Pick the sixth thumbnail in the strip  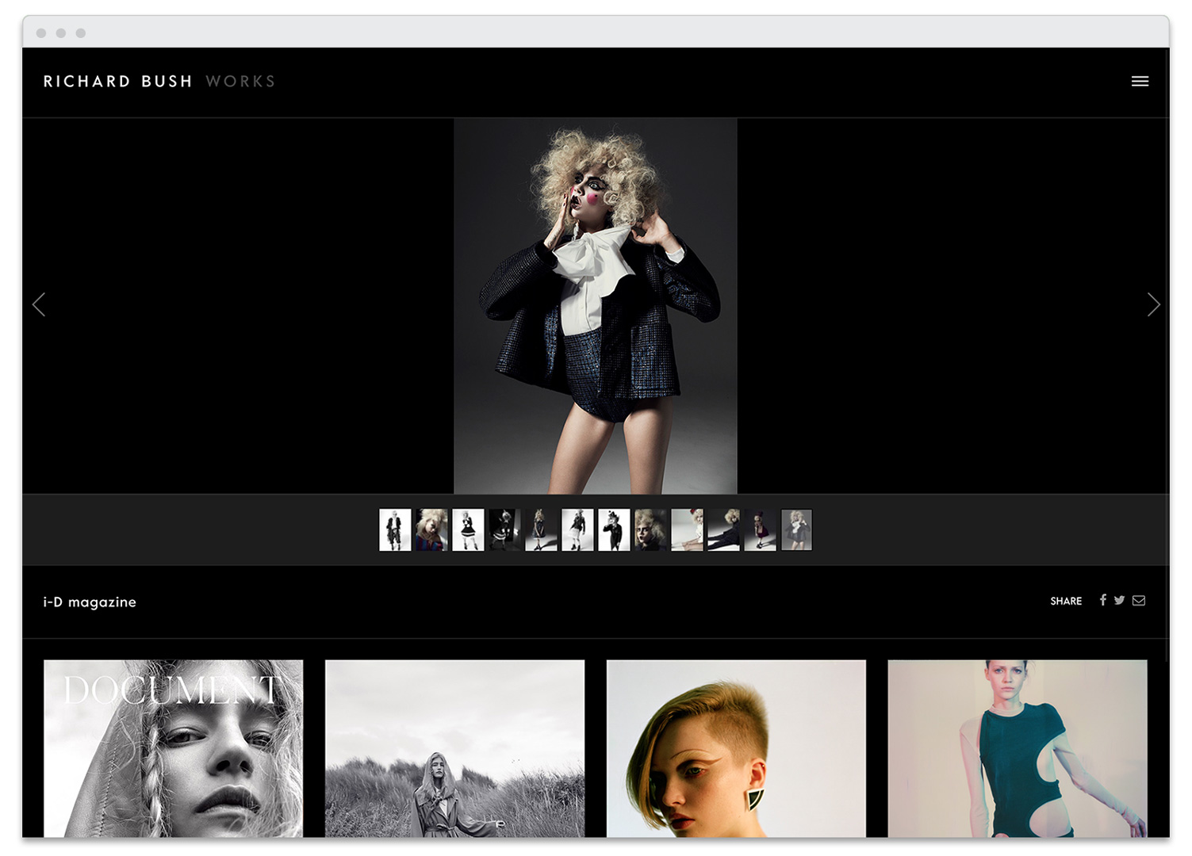coord(577,529)
